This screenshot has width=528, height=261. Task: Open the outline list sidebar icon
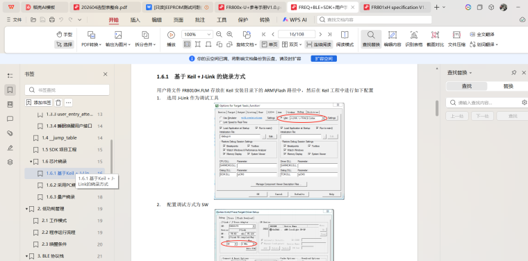pos(10,76)
